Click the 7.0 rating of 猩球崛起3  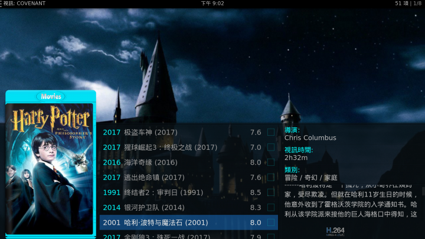pyautogui.click(x=256, y=147)
